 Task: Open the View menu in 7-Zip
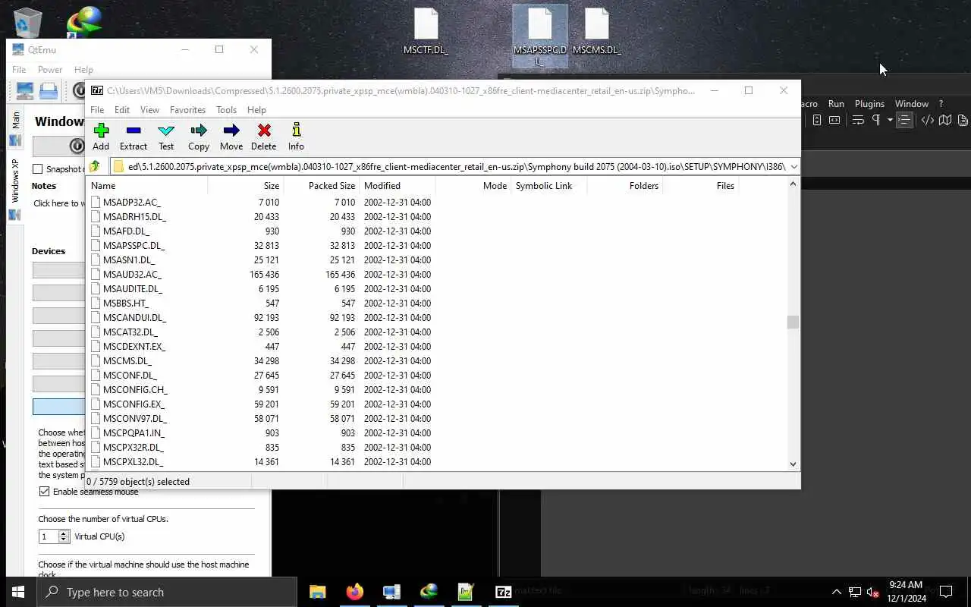point(149,110)
